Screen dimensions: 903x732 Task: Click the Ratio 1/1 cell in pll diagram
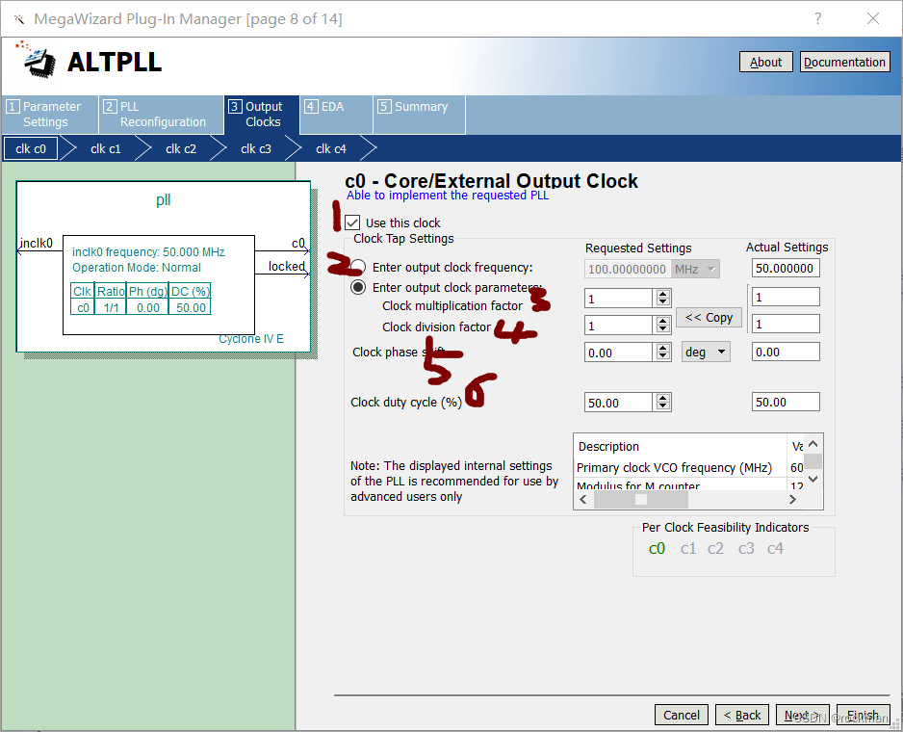(111, 308)
